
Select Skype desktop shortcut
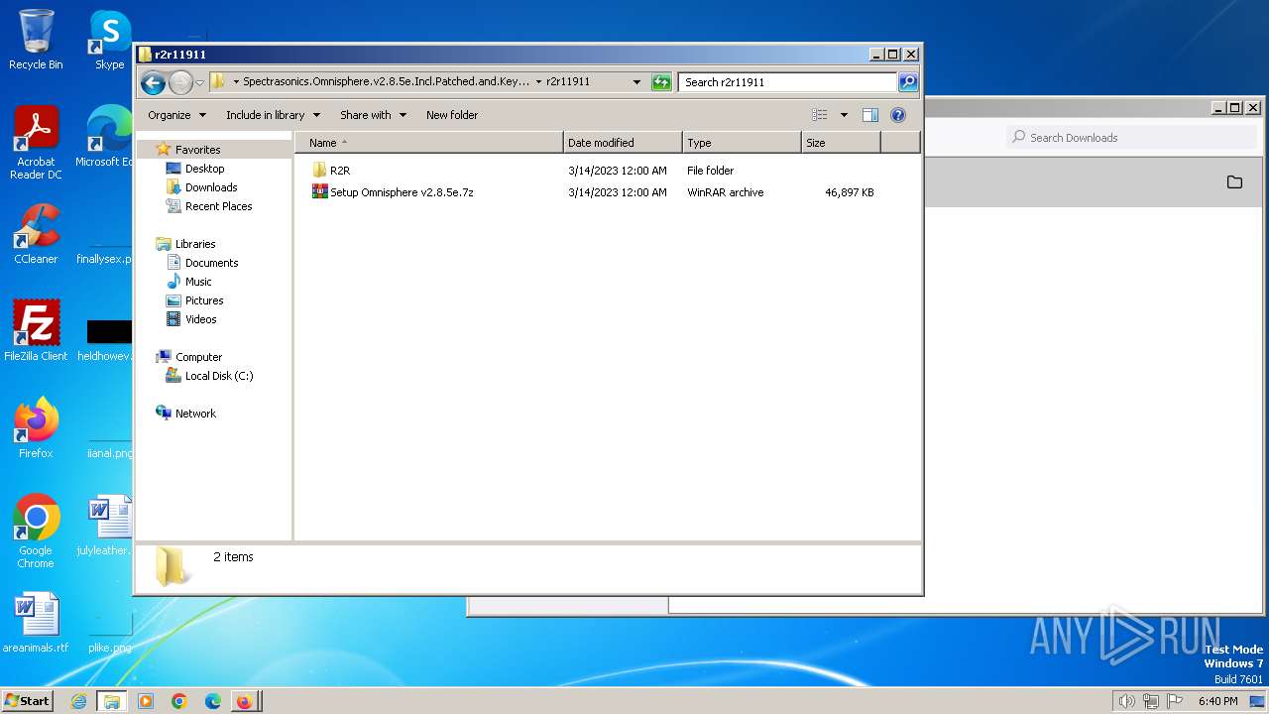click(109, 40)
